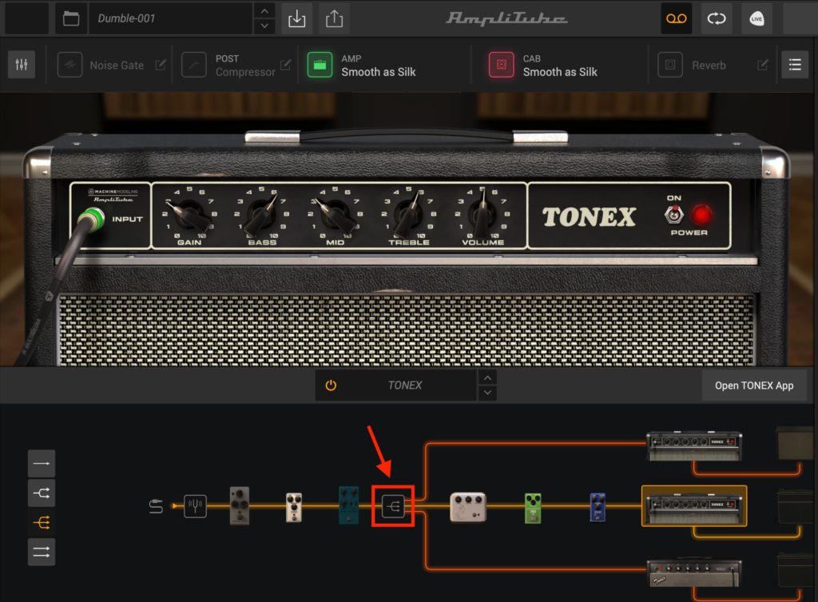Select the Reverb module slot
Viewport: 818px width, 602px height.
[669, 64]
